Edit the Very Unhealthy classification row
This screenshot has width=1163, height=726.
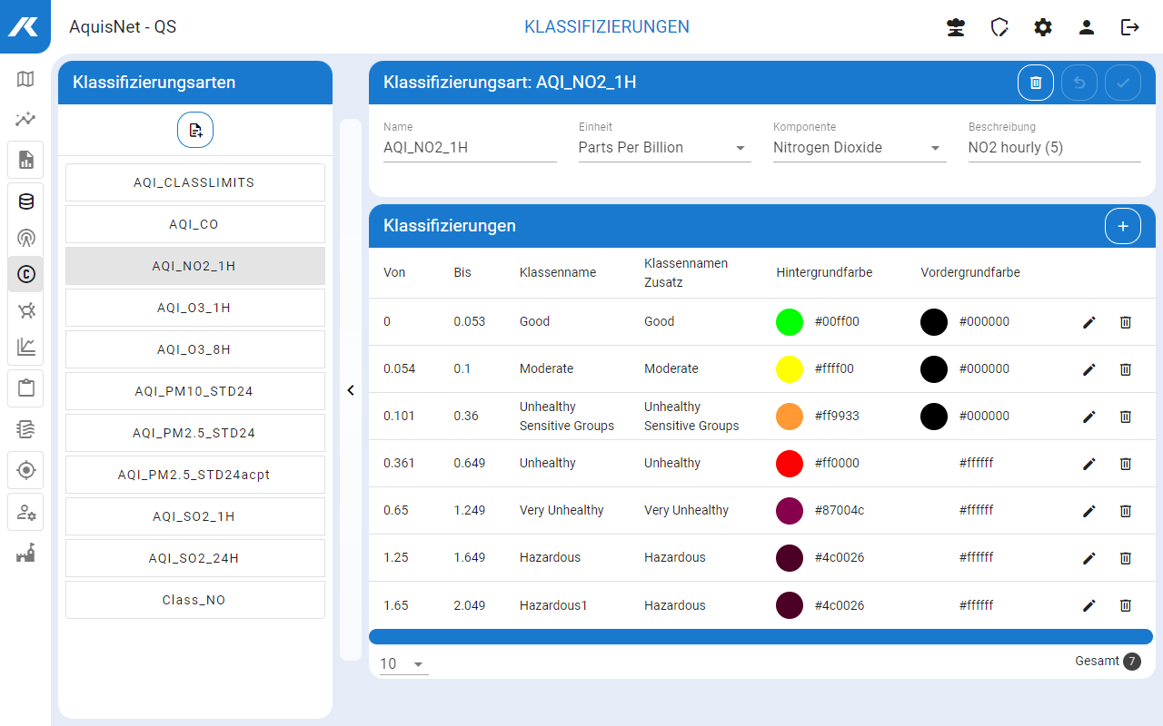[1088, 511]
